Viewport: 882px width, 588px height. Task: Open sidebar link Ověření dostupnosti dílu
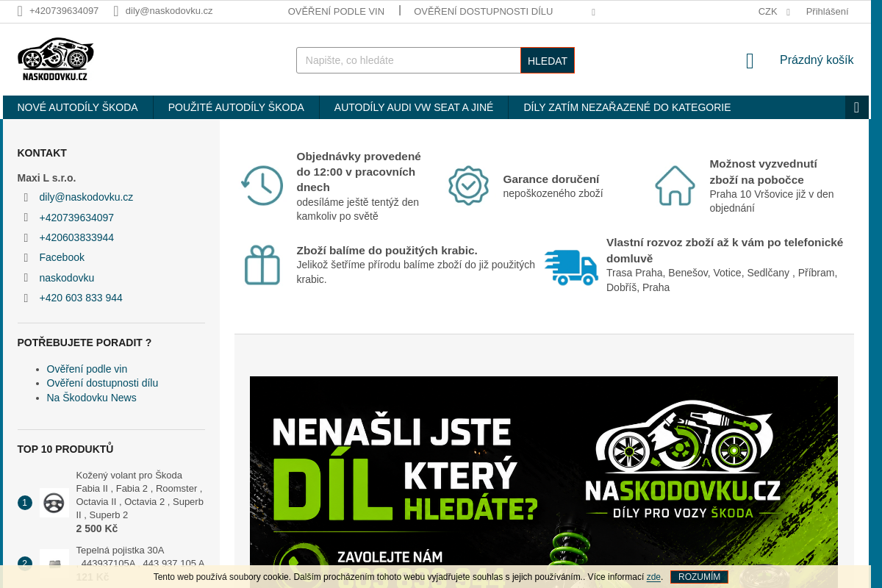tap(102, 383)
